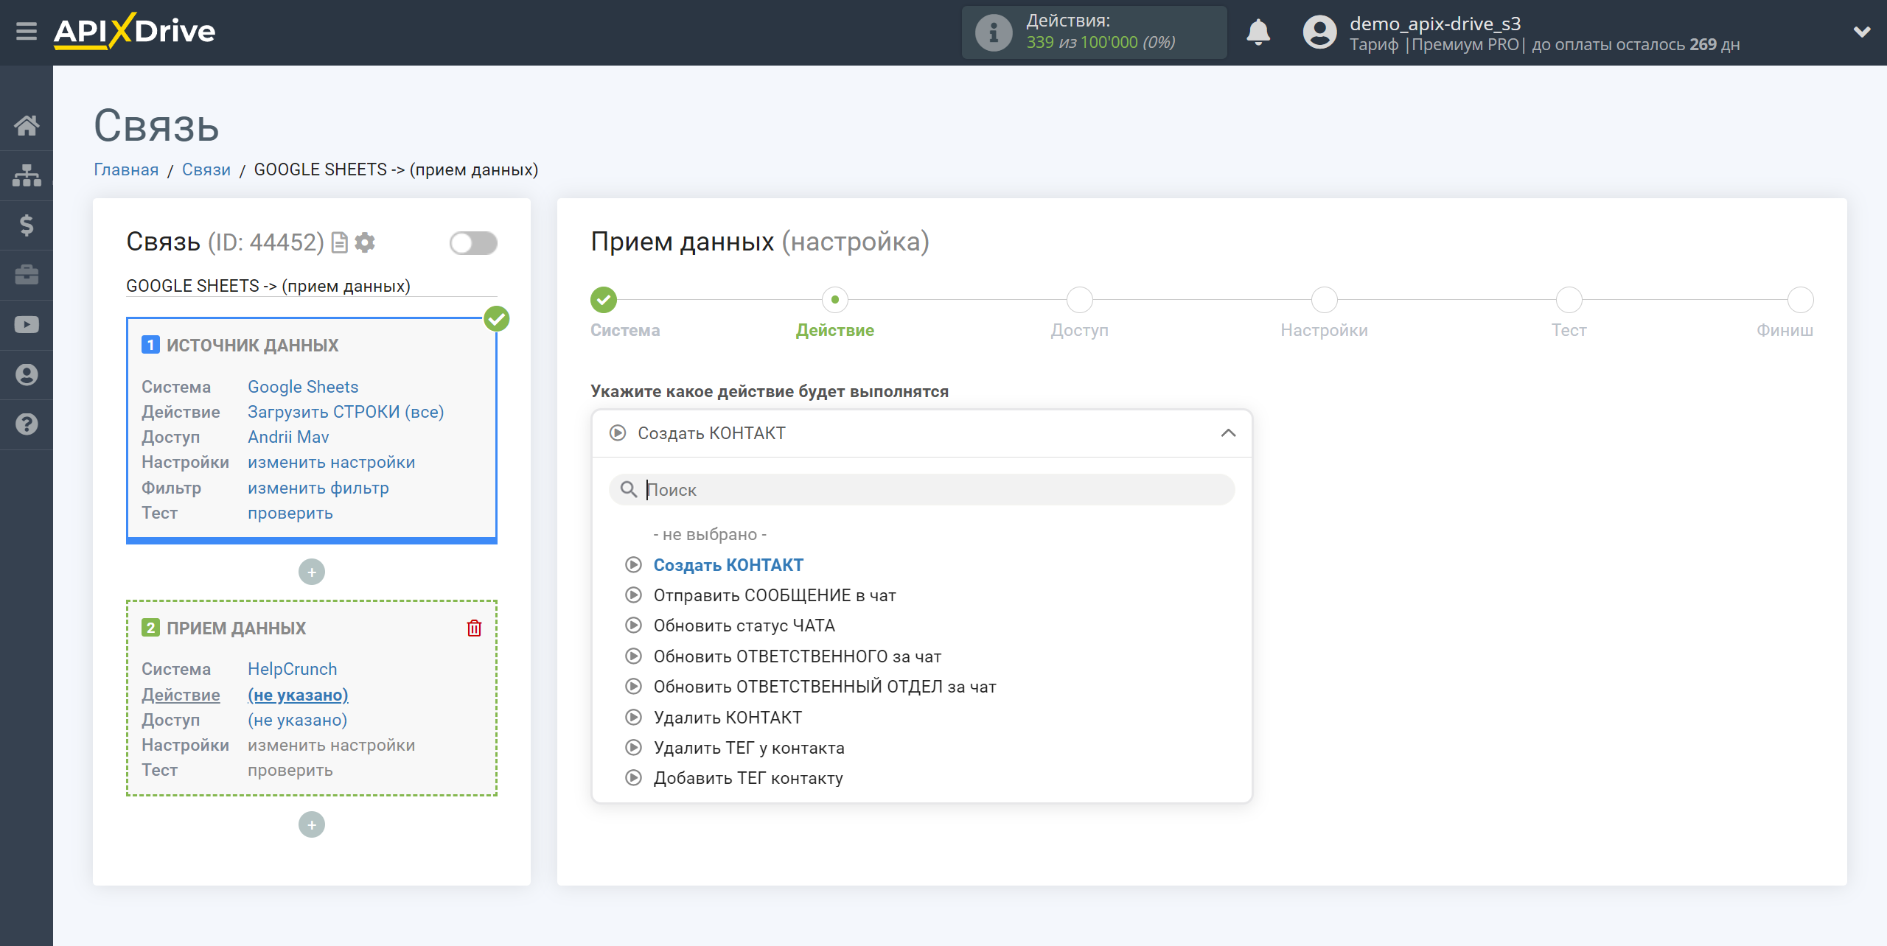The width and height of the screenshot is (1887, 946).
Task: Open the Andrii Mav access link
Action: [288, 437]
